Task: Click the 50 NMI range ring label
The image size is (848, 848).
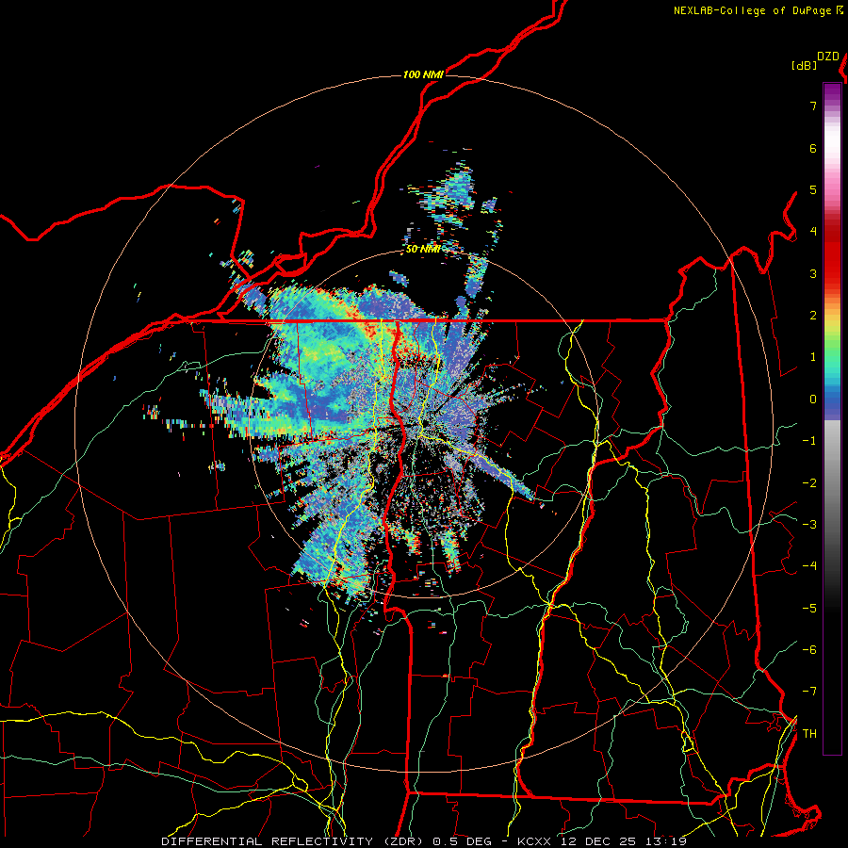Action: (422, 250)
